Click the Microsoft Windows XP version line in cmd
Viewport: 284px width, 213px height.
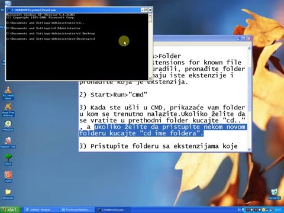click(41, 15)
